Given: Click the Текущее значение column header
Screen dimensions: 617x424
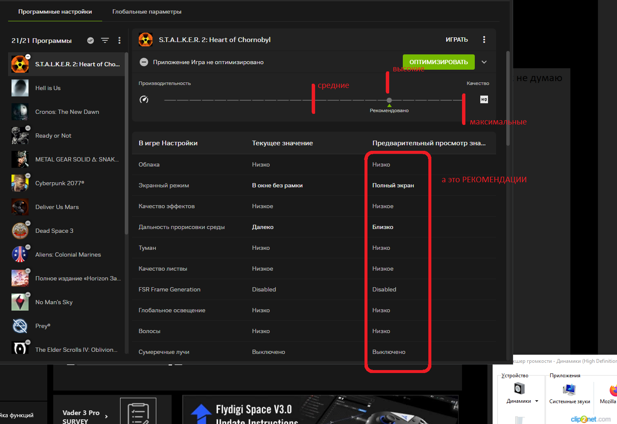Looking at the screenshot, I should point(282,143).
